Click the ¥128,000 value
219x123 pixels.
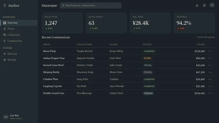pos(200,51)
